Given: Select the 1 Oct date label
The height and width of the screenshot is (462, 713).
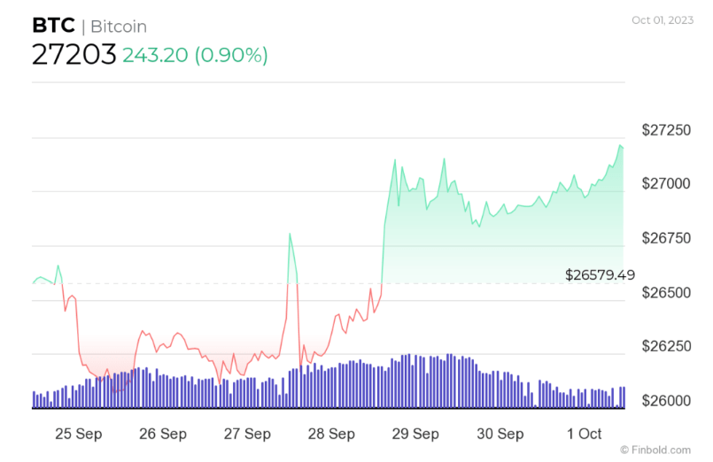Looking at the screenshot, I should point(584,434).
